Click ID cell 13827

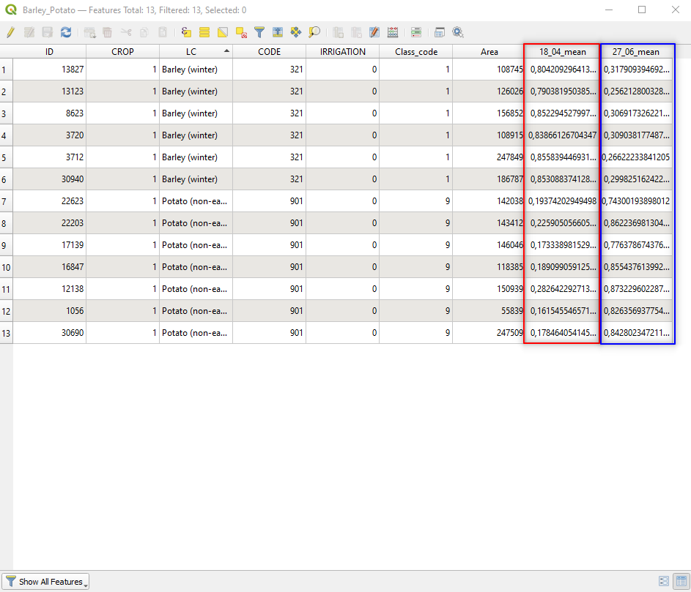pyautogui.click(x=49, y=69)
